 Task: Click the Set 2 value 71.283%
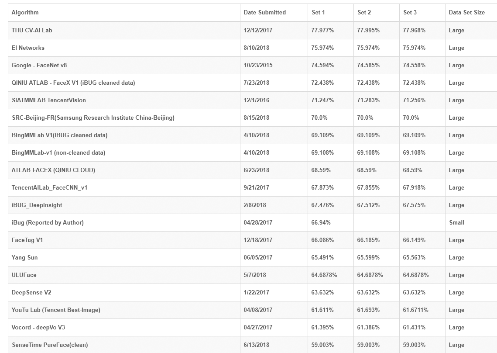click(x=368, y=100)
